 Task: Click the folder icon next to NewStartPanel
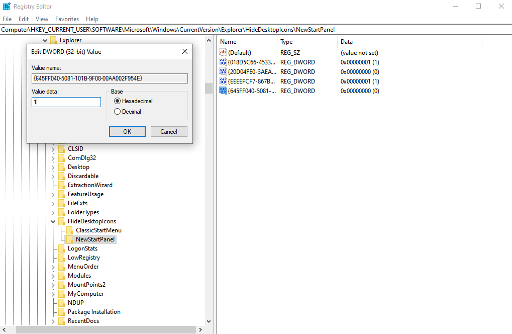(69, 239)
